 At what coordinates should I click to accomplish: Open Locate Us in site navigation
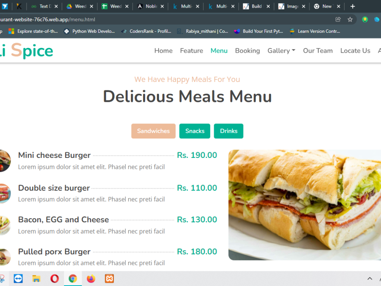(355, 51)
